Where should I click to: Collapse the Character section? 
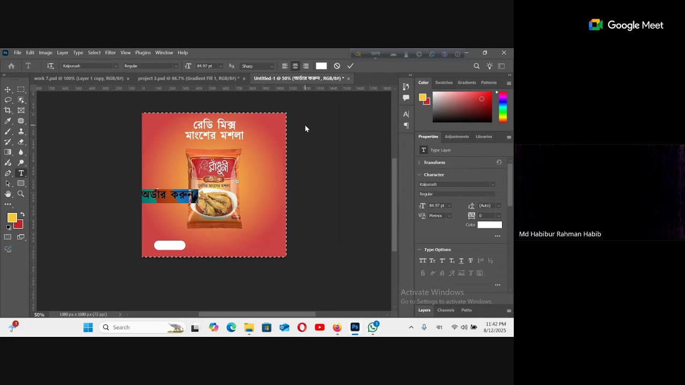click(420, 175)
